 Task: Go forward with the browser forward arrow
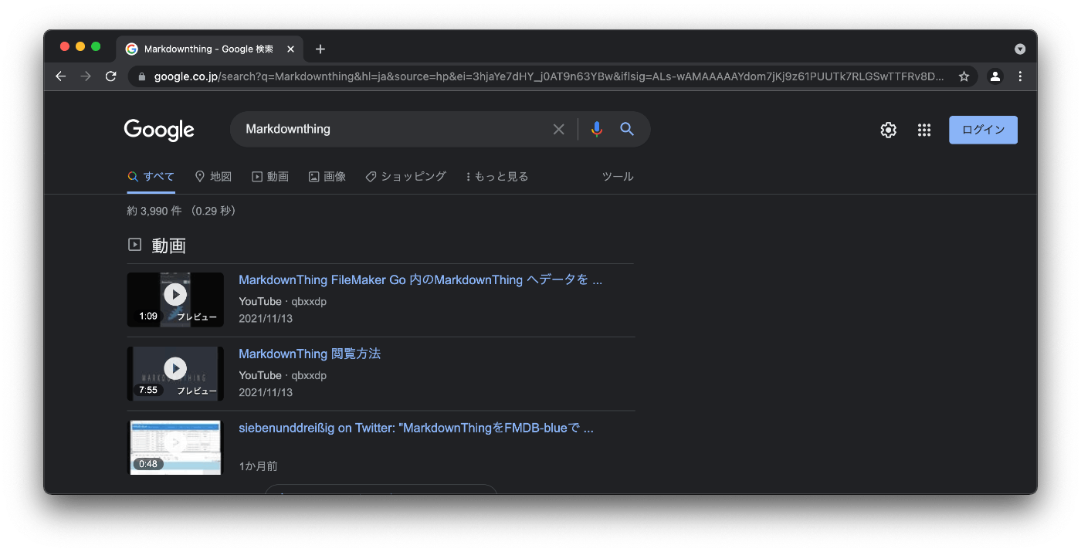coord(86,76)
